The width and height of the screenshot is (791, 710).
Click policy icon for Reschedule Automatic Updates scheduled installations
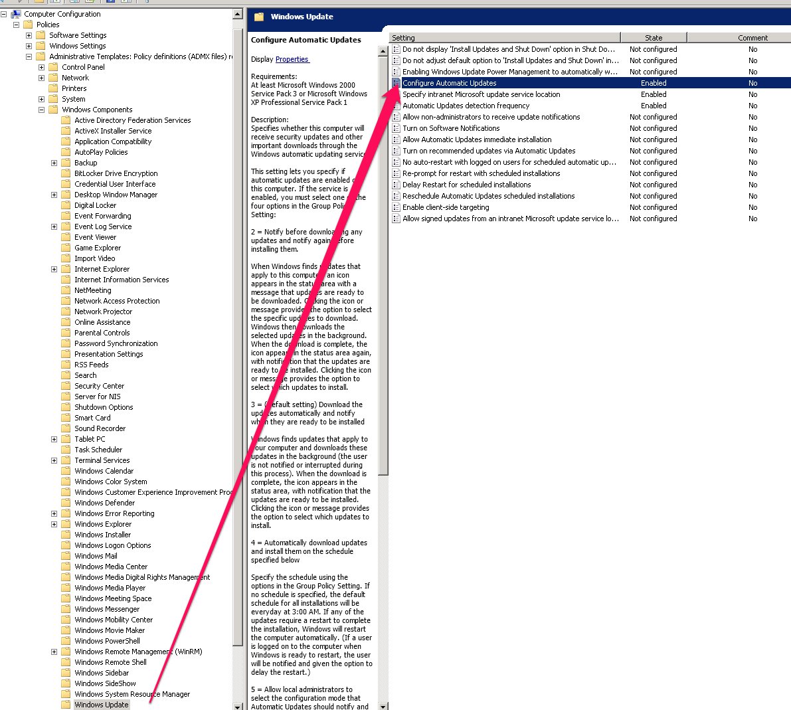[x=396, y=197]
